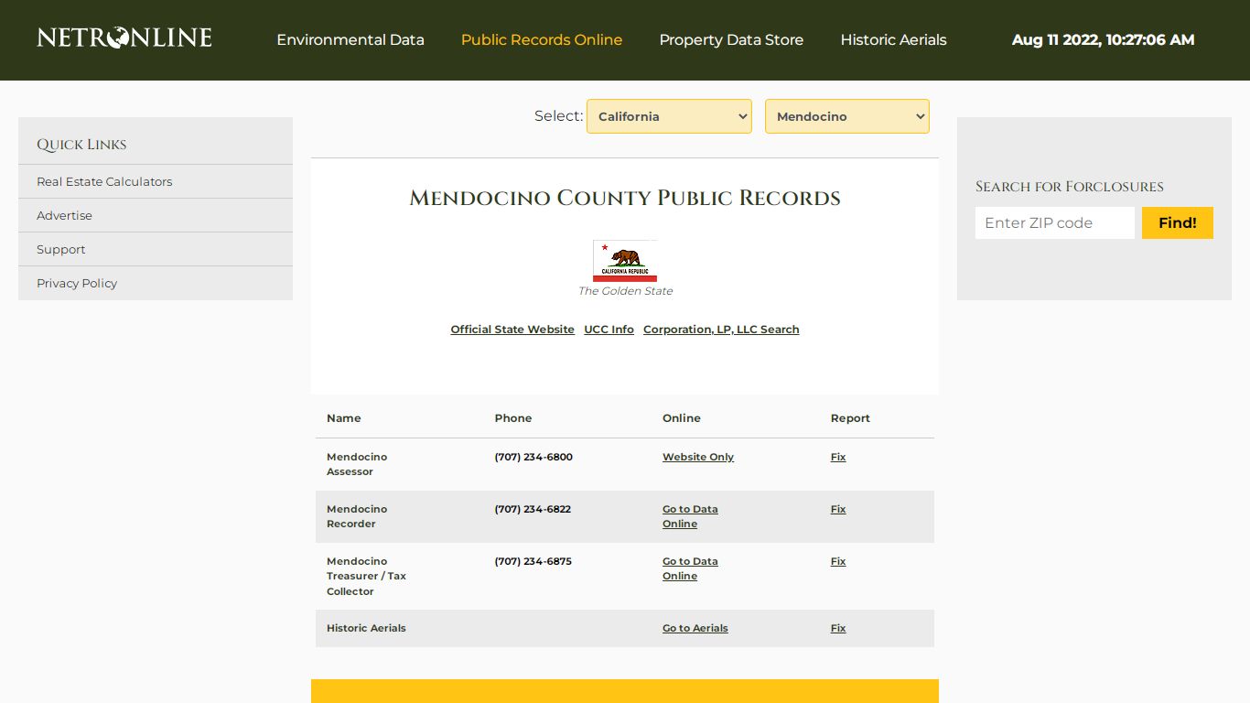Screen dimensions: 1250x703
Task: Click the Search for Forclosures heading
Action: coord(1070,187)
